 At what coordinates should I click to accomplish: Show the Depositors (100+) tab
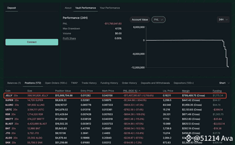click(184, 83)
